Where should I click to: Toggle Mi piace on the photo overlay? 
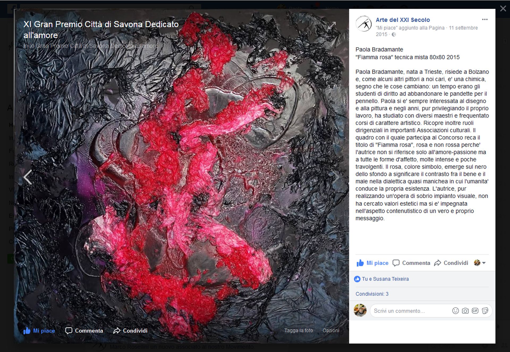[x=39, y=331]
